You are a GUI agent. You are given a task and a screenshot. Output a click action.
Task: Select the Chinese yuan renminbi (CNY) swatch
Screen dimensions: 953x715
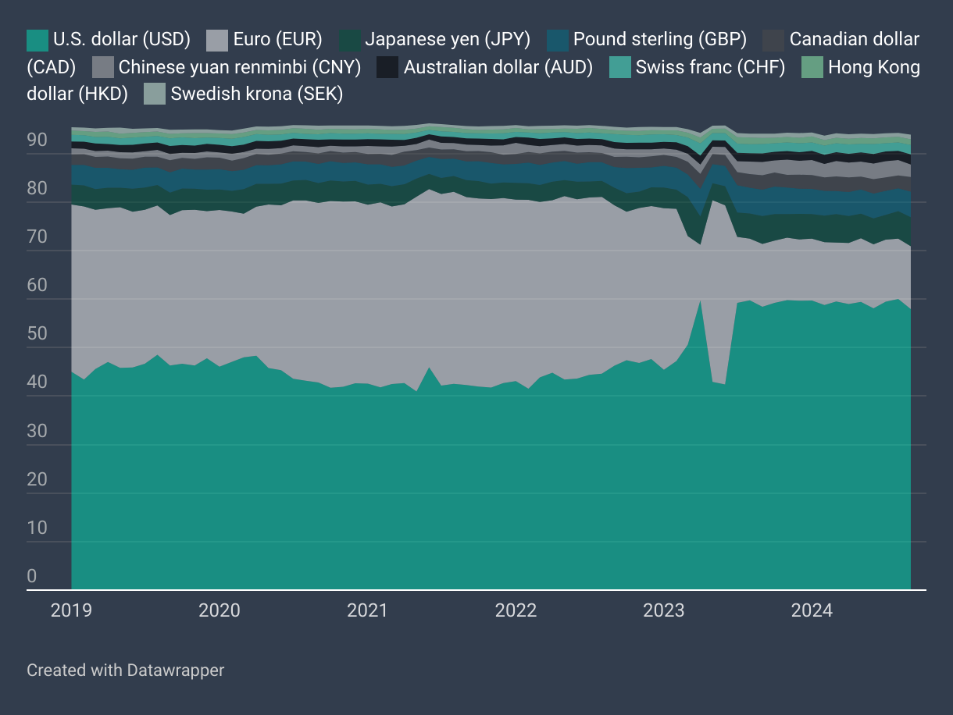point(103,68)
